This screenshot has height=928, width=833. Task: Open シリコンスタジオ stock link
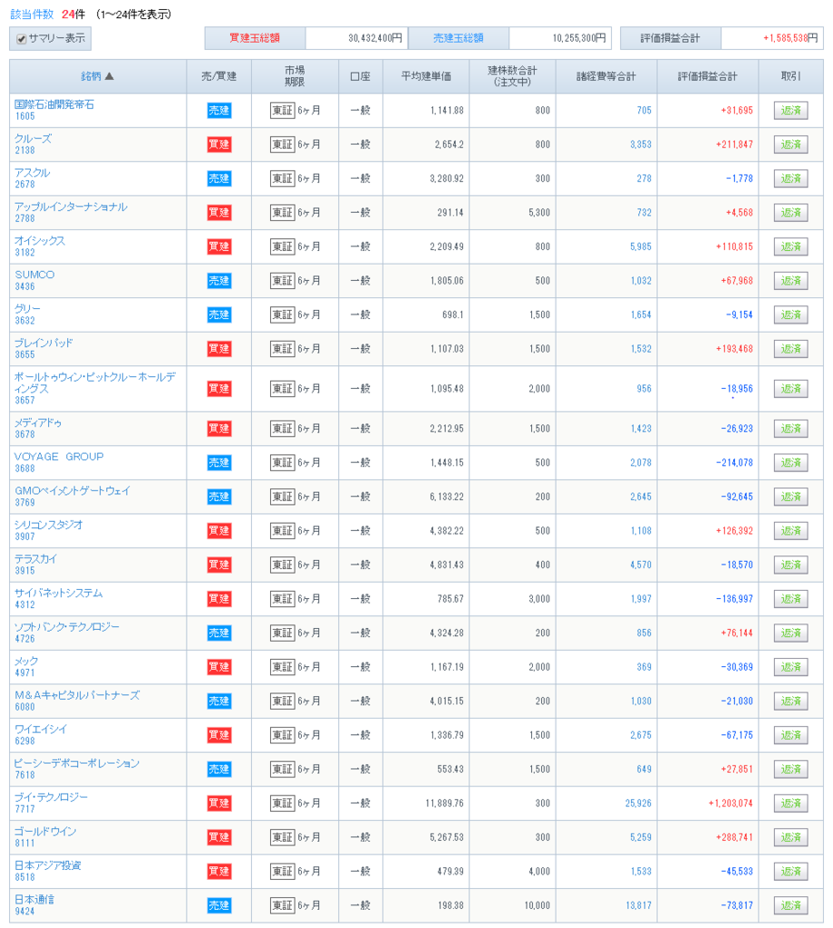[x=49, y=525]
